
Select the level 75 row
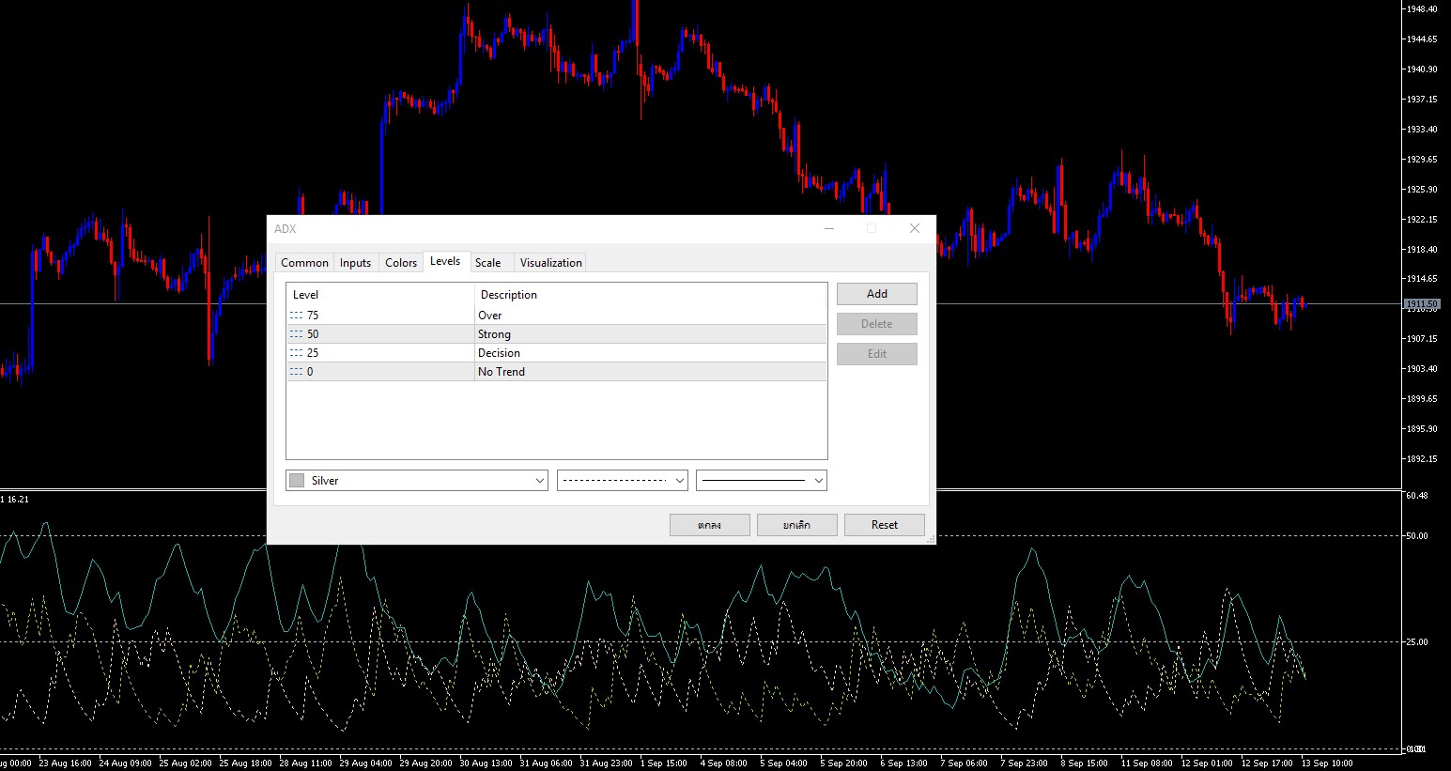tap(557, 316)
